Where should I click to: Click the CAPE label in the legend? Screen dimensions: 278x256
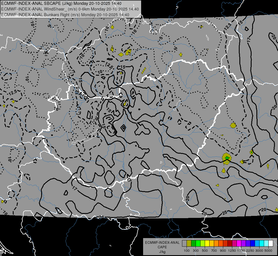[162, 247]
